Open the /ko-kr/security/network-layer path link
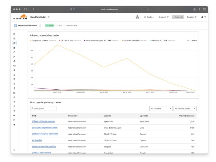Viewport: 216px width, 162px height. point(45,127)
